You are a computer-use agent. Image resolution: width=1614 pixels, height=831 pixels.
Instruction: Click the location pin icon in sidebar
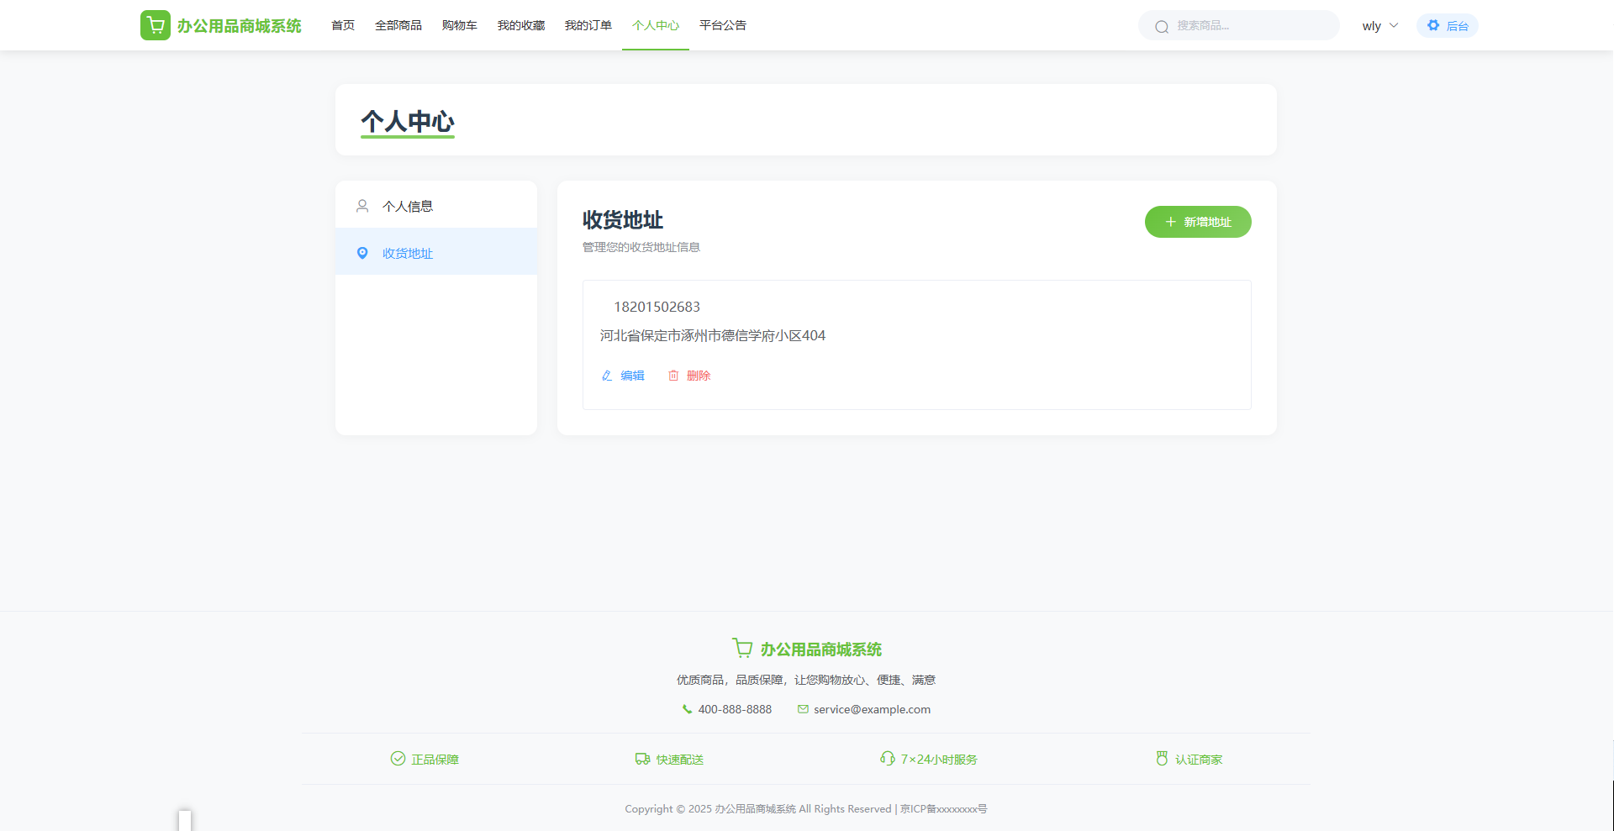pyautogui.click(x=362, y=253)
